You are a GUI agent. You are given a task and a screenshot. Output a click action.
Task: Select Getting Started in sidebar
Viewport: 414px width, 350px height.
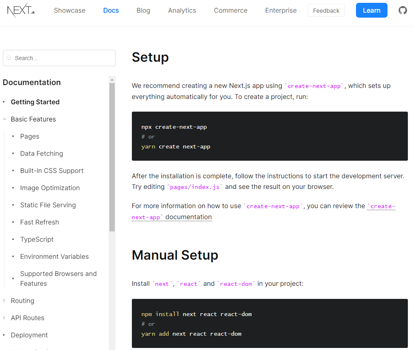click(35, 102)
